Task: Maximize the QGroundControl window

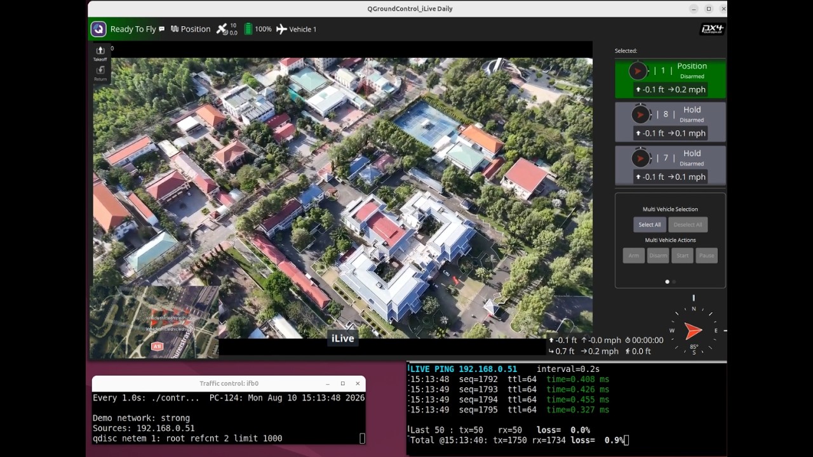Action: tap(709, 9)
